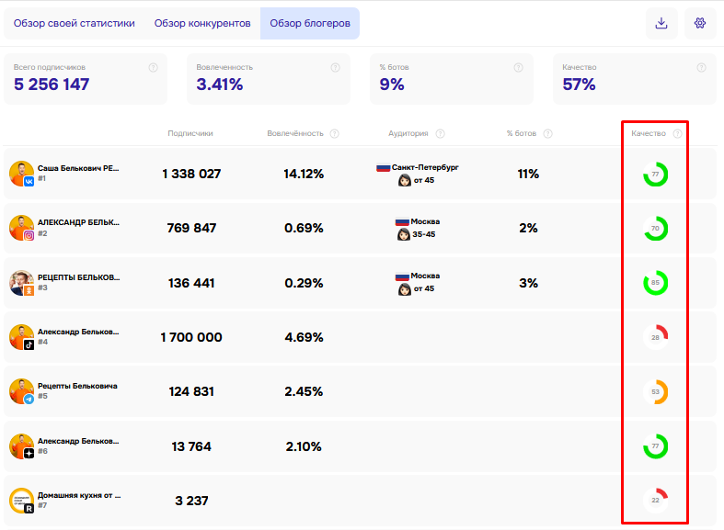Screen dimensions: 724x530
Task: Click help icon next to Вовлечённость column header
Action: (335, 134)
